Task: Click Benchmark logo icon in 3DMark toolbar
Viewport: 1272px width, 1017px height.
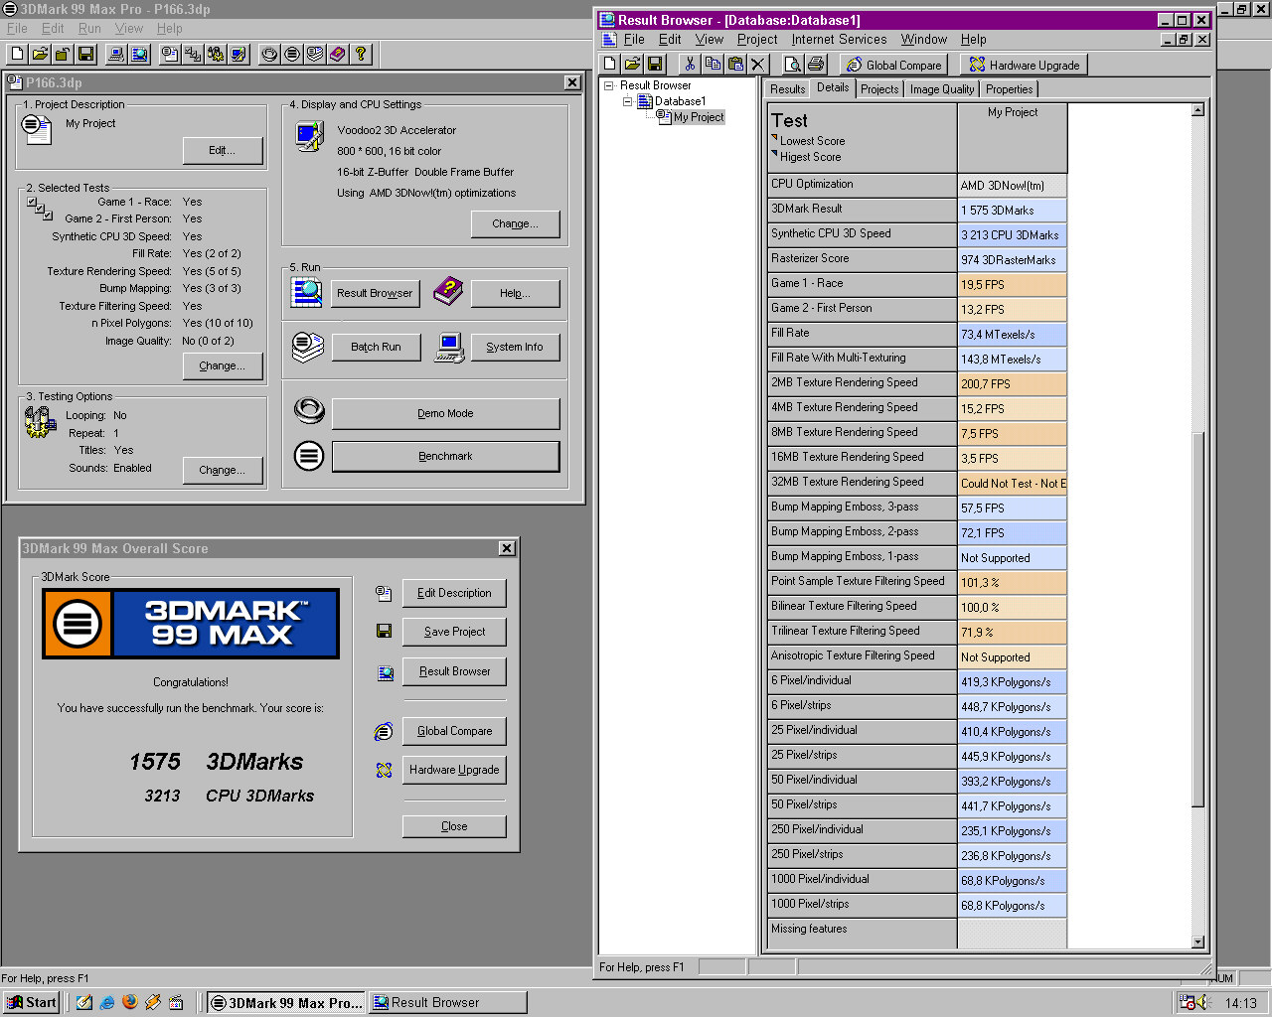Action: 292,54
